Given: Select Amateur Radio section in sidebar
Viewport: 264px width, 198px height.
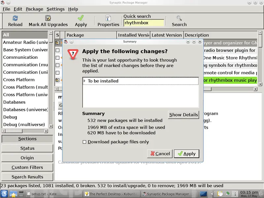Looking at the screenshot, I should (x=25, y=42).
